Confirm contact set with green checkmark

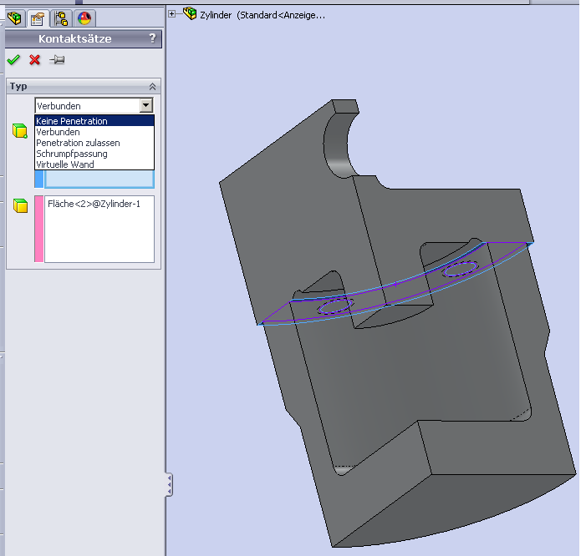pos(13,59)
